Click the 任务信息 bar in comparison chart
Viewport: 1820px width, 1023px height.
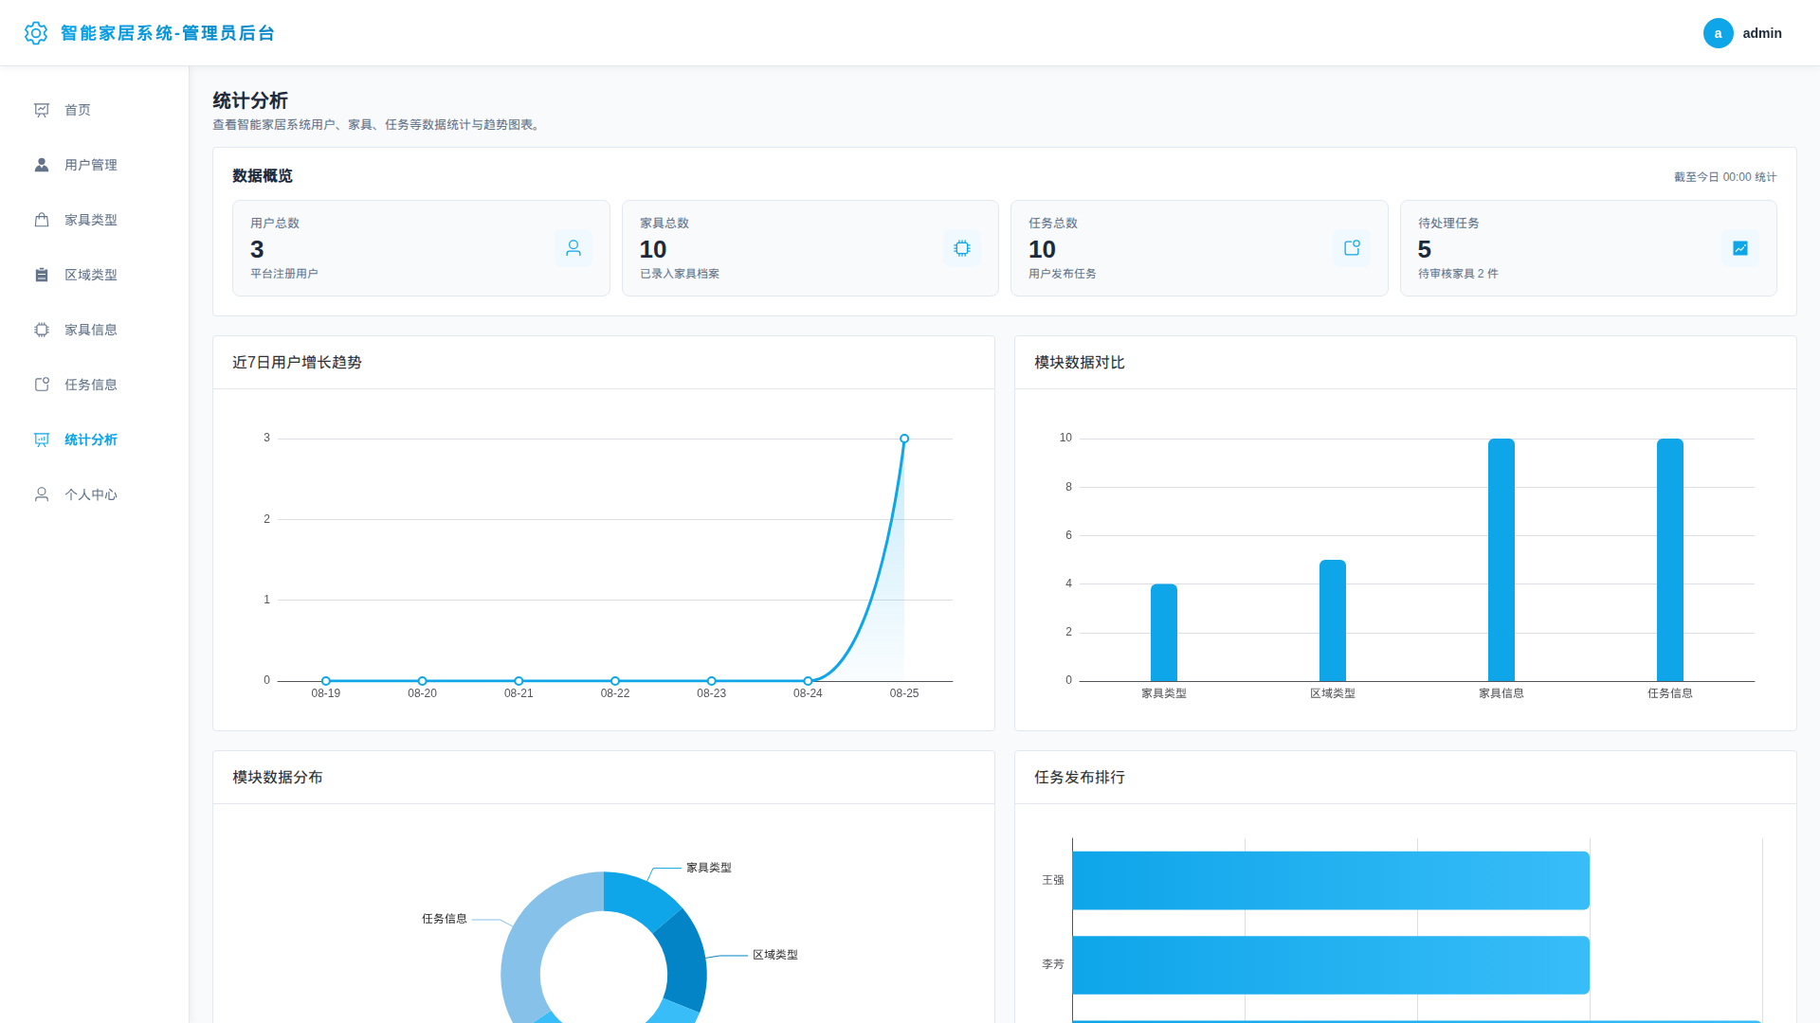pos(1670,560)
